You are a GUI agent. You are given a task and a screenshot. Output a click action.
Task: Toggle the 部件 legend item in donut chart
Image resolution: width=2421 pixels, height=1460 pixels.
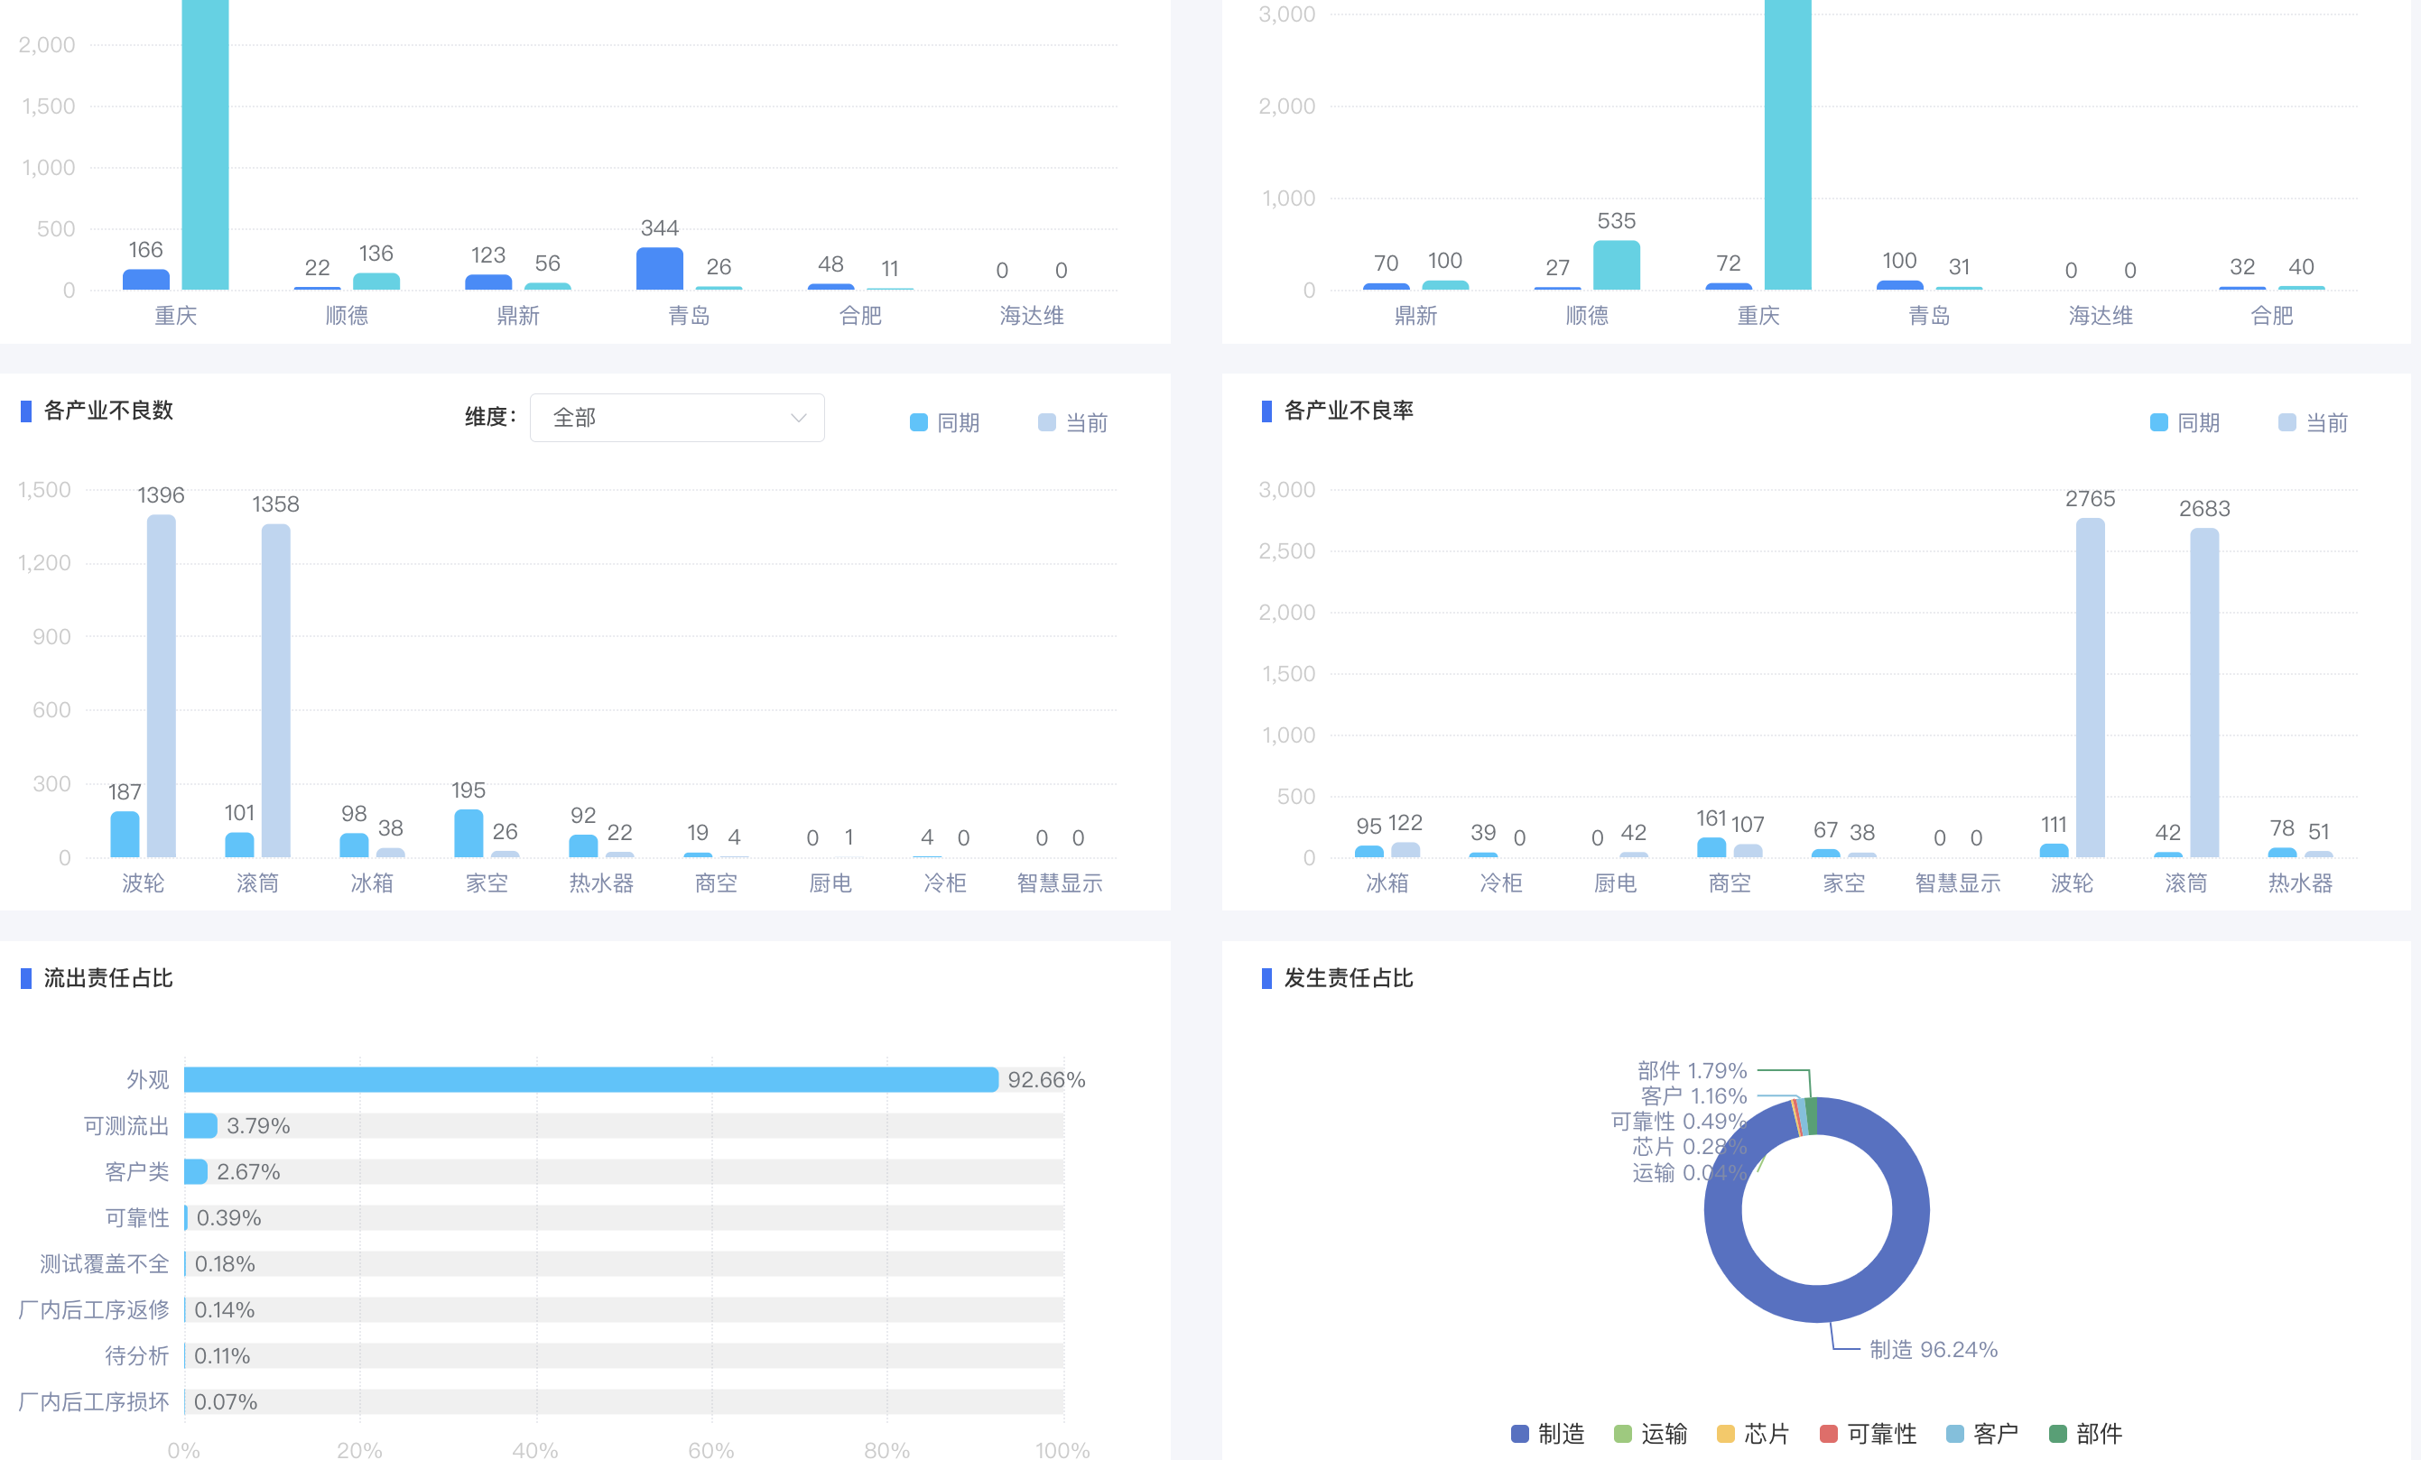click(x=2085, y=1434)
